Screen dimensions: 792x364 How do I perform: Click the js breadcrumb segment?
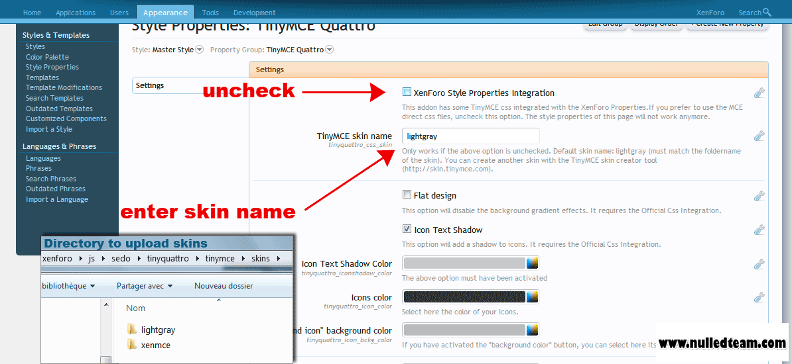click(92, 259)
